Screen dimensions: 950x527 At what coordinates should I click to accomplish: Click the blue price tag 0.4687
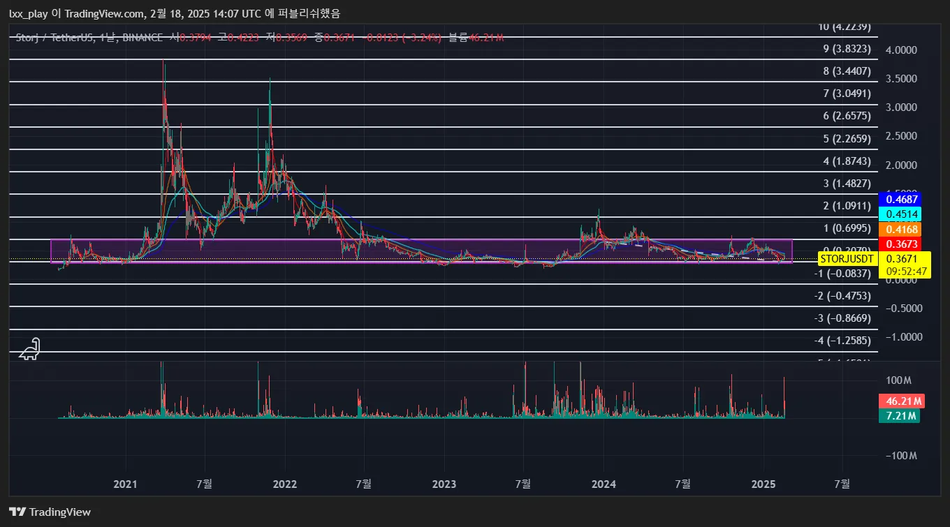pyautogui.click(x=902, y=200)
